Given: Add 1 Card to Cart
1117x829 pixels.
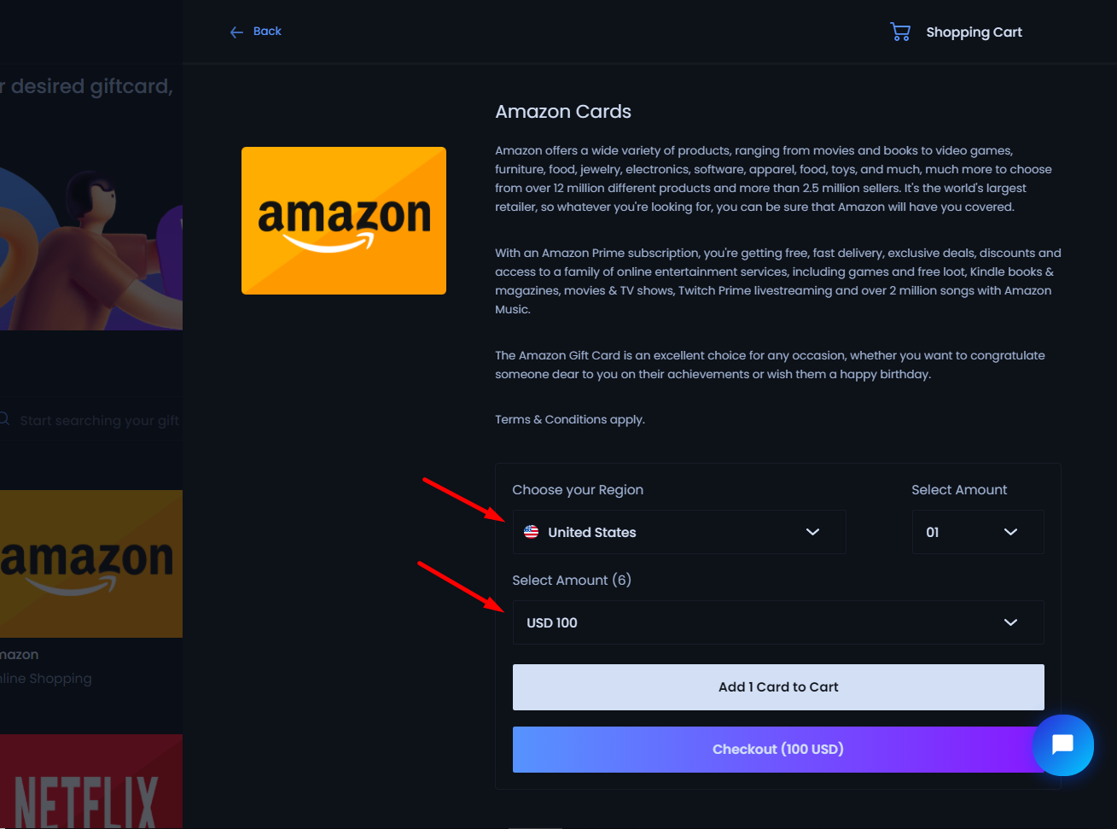Looking at the screenshot, I should point(778,687).
